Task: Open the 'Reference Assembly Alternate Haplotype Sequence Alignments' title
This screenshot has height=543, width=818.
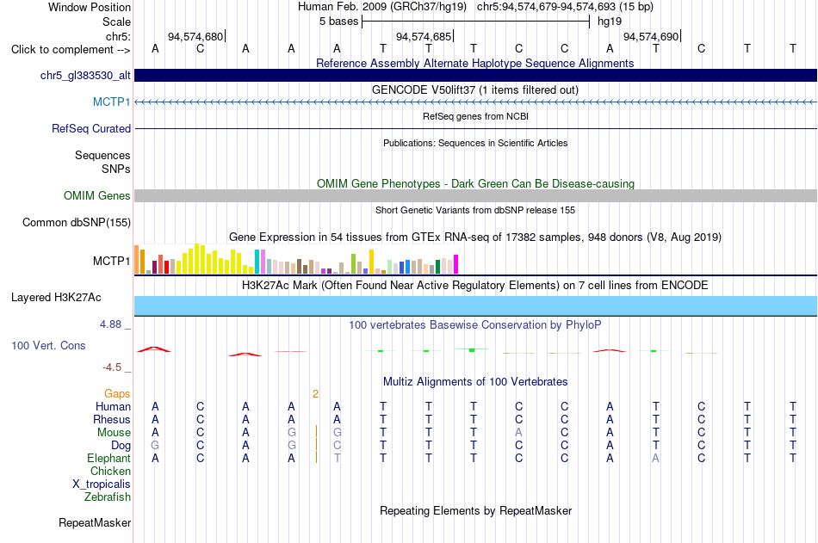Action: coord(474,63)
